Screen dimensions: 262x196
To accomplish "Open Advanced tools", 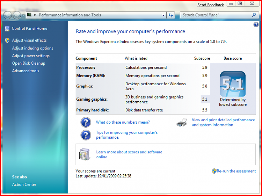I will coord(26,71).
